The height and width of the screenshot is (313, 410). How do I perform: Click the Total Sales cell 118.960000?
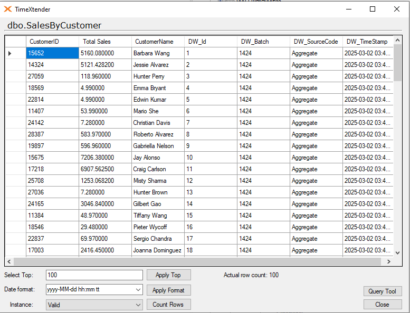pyautogui.click(x=105, y=76)
